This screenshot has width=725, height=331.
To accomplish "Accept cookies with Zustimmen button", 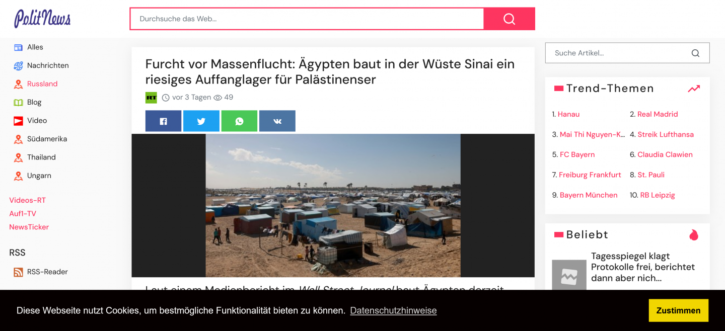I will pos(678,310).
